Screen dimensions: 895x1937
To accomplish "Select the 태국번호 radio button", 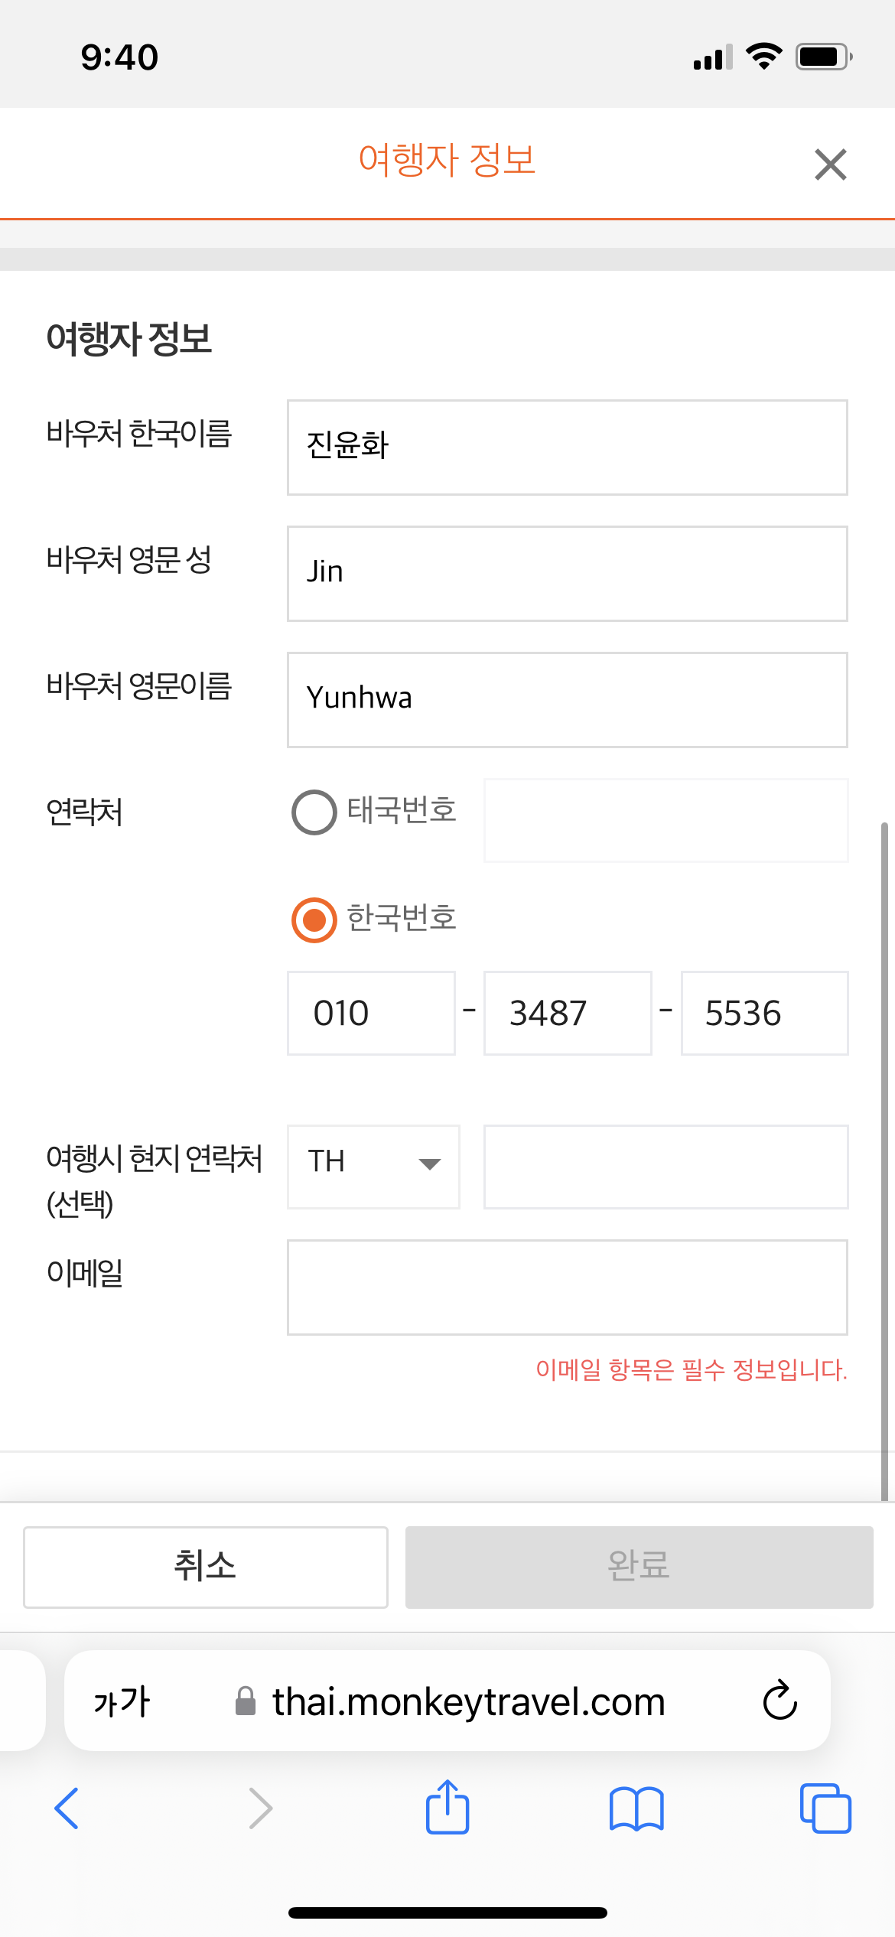I will coord(314,812).
